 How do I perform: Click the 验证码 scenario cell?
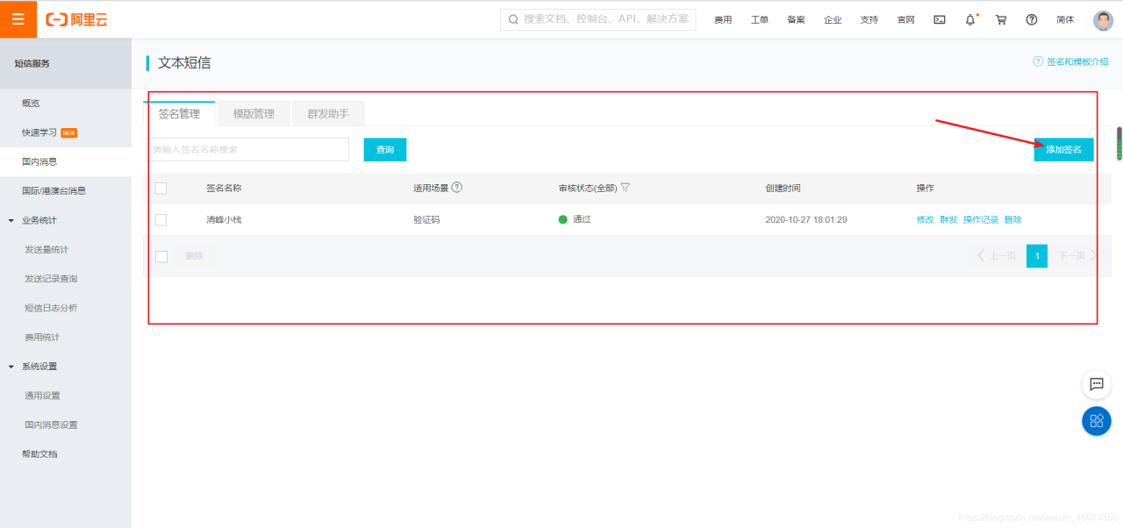[x=426, y=219]
